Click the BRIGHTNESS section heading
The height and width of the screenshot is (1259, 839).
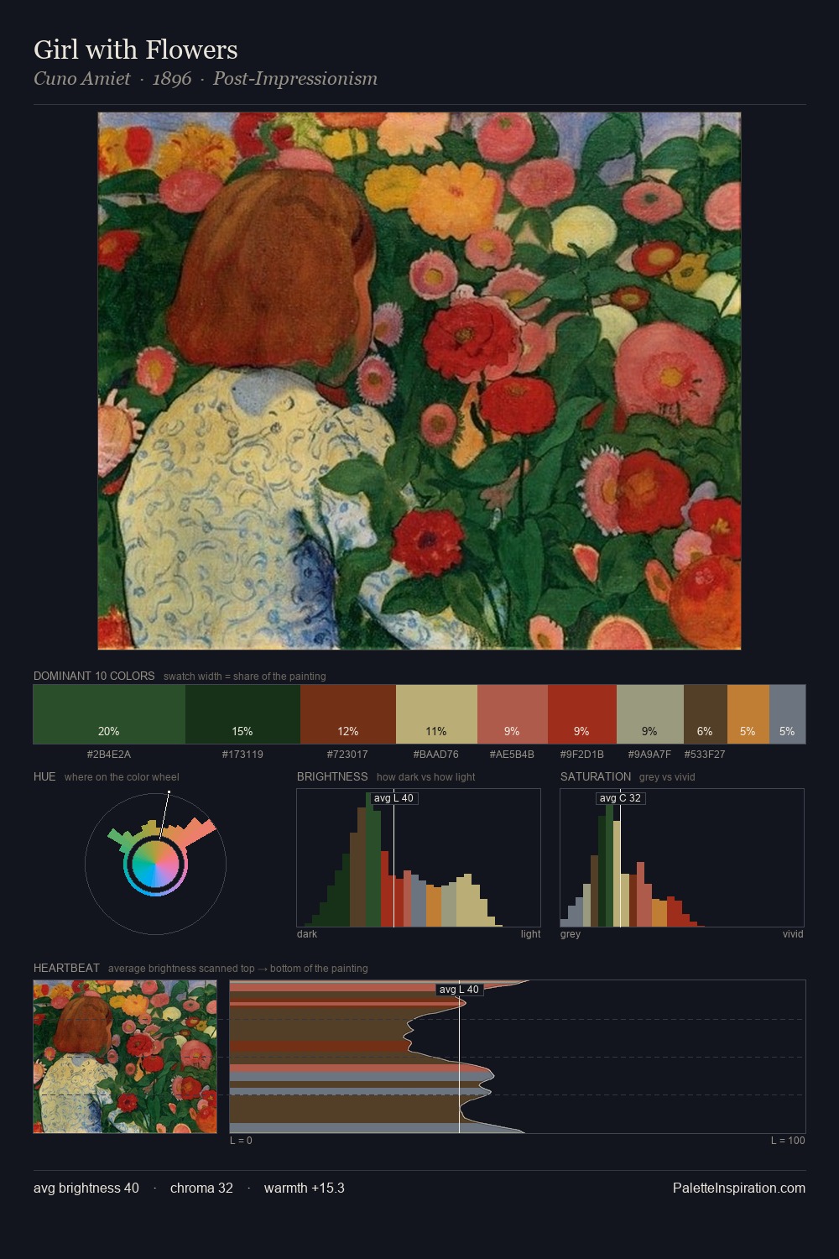point(332,776)
